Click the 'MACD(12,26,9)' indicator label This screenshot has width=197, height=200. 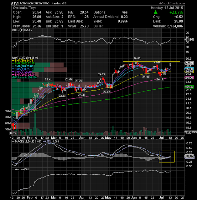click(24, 142)
